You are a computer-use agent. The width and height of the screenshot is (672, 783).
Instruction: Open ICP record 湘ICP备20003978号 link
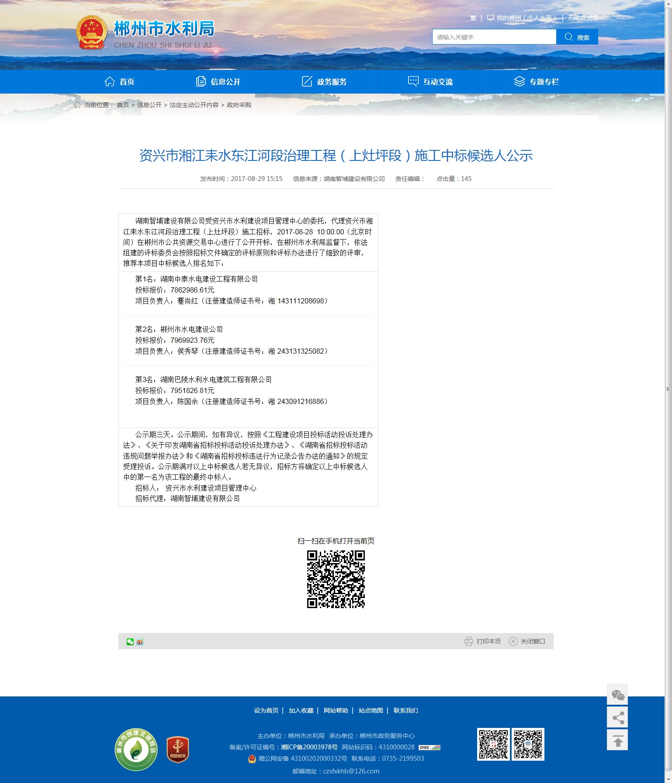pyautogui.click(x=309, y=747)
